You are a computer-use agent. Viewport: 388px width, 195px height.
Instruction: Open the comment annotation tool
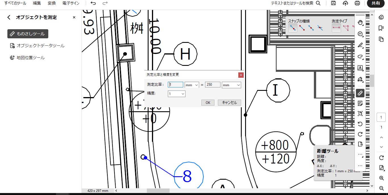point(360,34)
